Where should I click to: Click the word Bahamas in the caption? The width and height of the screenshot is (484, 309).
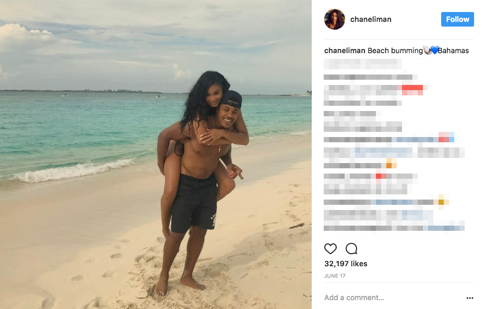(453, 51)
